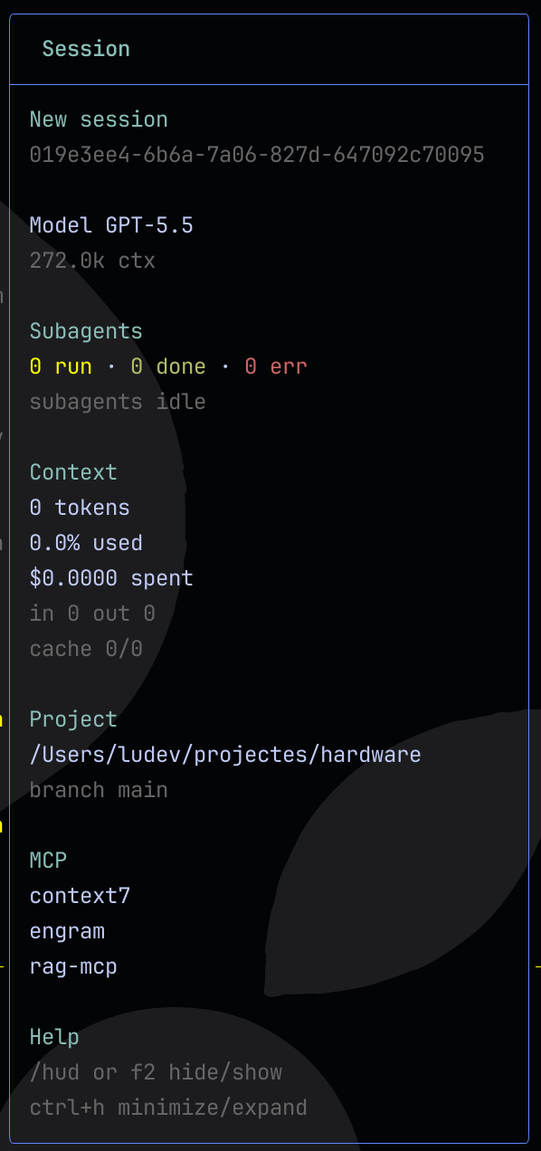Click the 0 run subagent counter
Screen dimensions: 541x1151
point(61,366)
